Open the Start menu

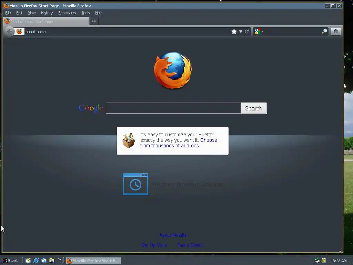(10, 261)
